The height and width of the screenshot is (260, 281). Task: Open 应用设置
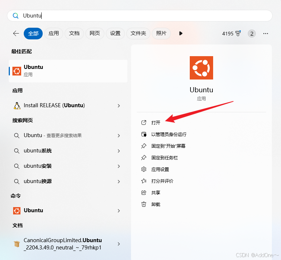click(x=160, y=170)
